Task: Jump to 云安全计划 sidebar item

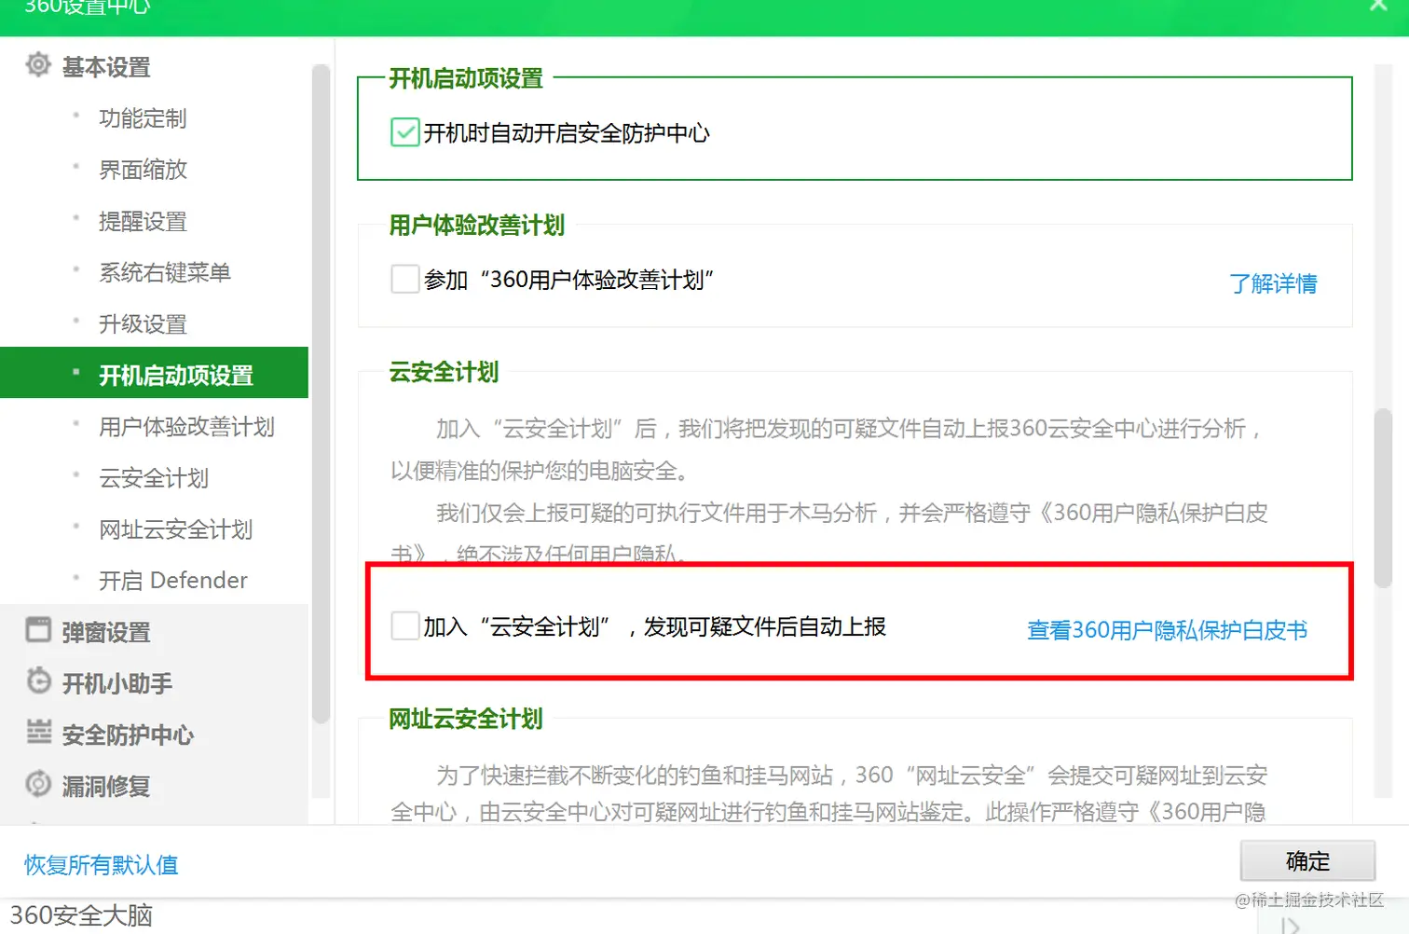Action: coord(154,477)
